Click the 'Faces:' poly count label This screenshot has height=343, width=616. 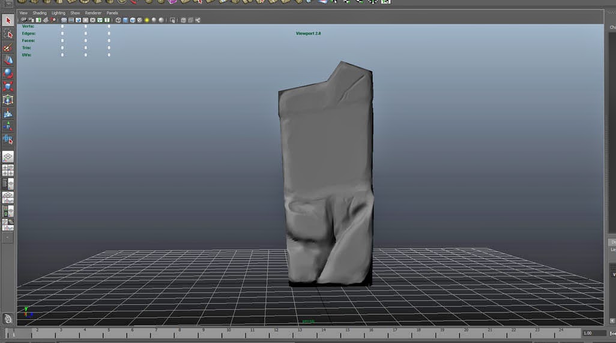[28, 40]
